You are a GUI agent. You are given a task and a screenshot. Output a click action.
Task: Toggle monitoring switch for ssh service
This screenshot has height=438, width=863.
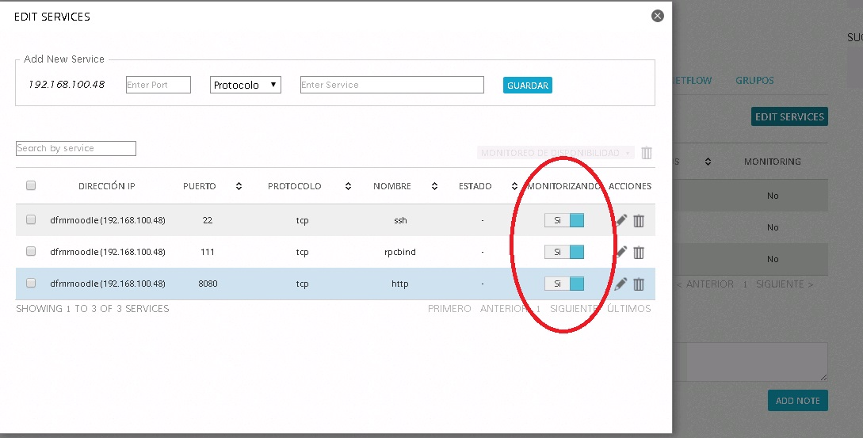(x=563, y=220)
